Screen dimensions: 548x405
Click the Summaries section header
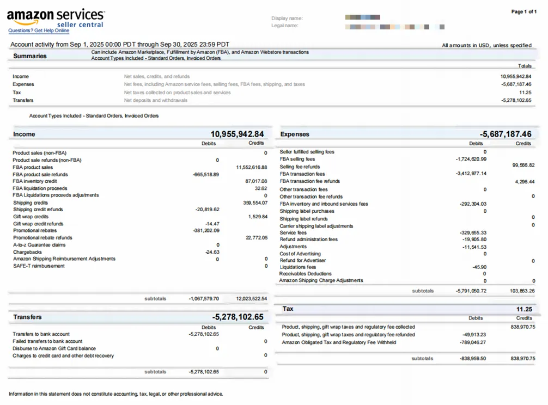tap(30, 56)
